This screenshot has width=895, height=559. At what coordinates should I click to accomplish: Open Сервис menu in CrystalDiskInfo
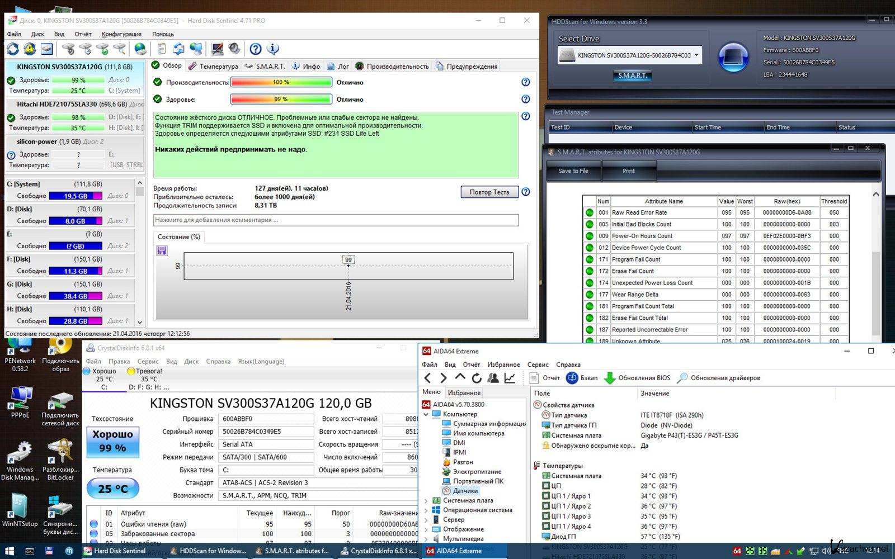[148, 362]
